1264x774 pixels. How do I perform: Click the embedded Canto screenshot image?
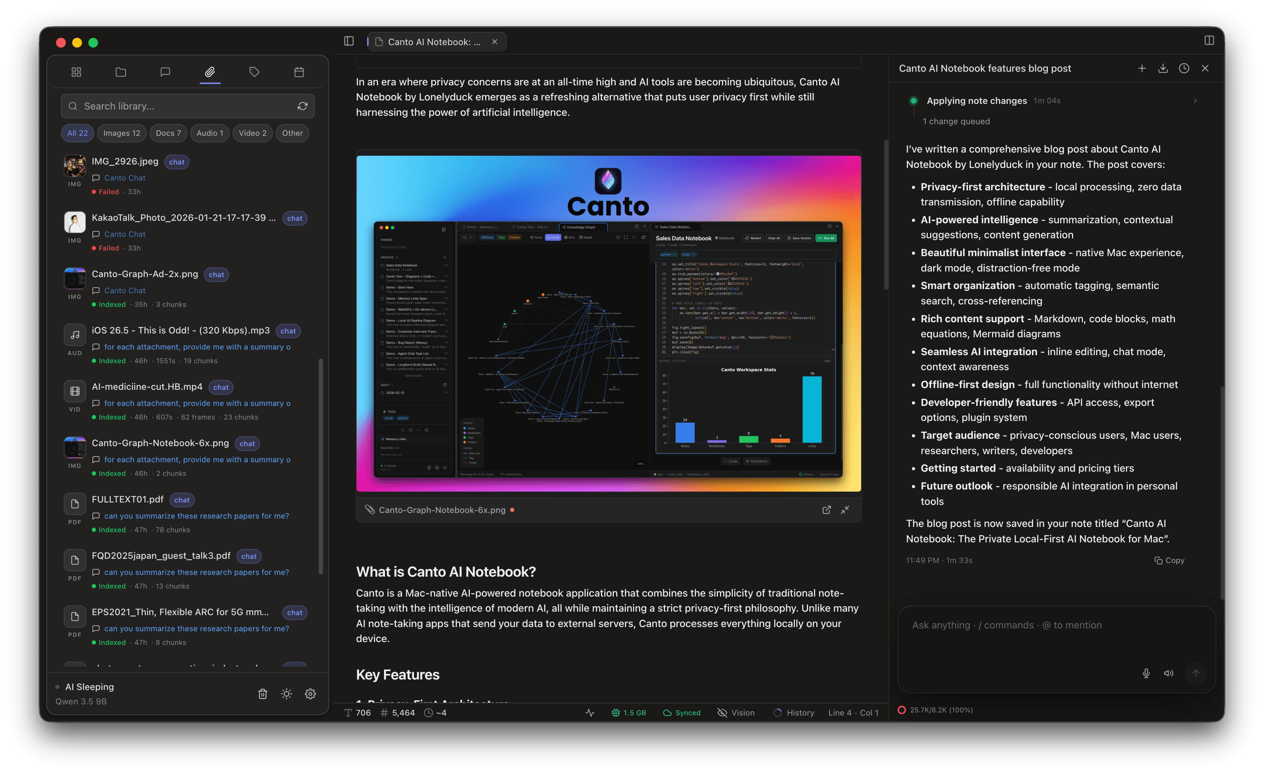tap(609, 324)
